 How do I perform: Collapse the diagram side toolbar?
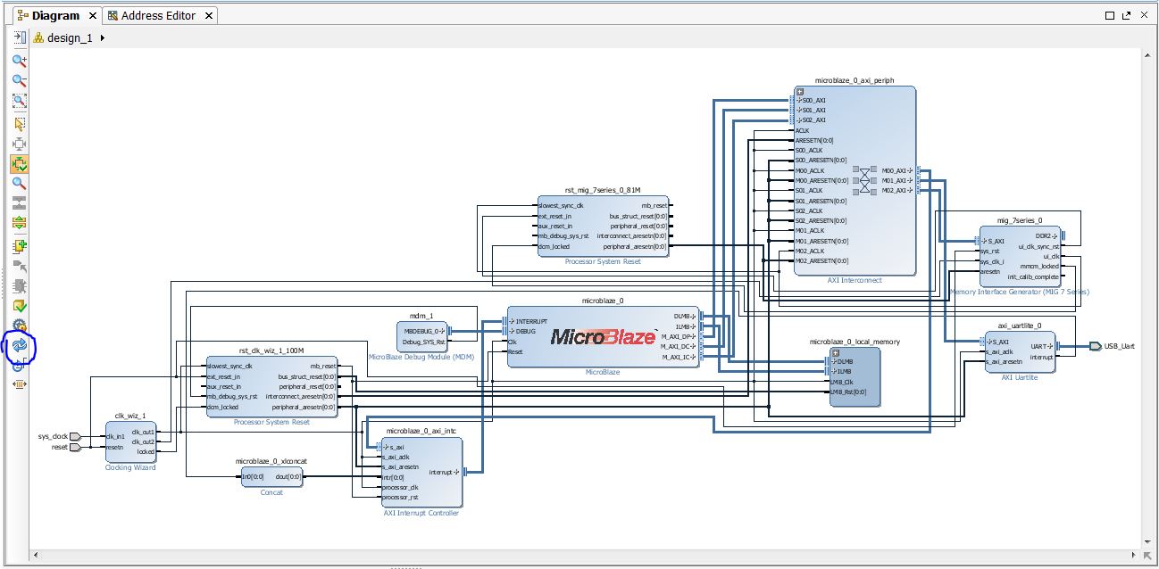(19, 37)
